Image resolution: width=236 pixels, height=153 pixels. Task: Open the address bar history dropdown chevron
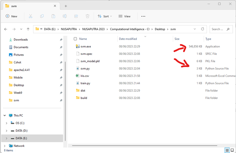pos(195,29)
